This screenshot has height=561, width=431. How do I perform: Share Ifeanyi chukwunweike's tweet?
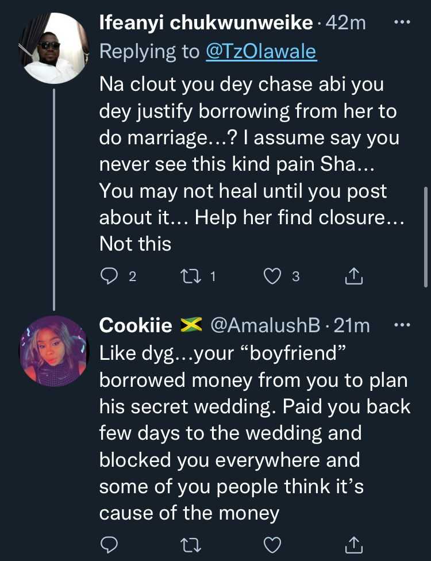tap(354, 277)
